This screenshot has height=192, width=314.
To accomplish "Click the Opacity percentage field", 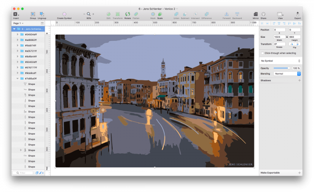I will click(x=296, y=68).
